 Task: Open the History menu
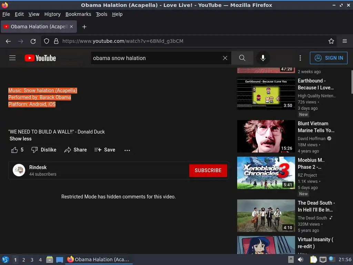(x=52, y=14)
